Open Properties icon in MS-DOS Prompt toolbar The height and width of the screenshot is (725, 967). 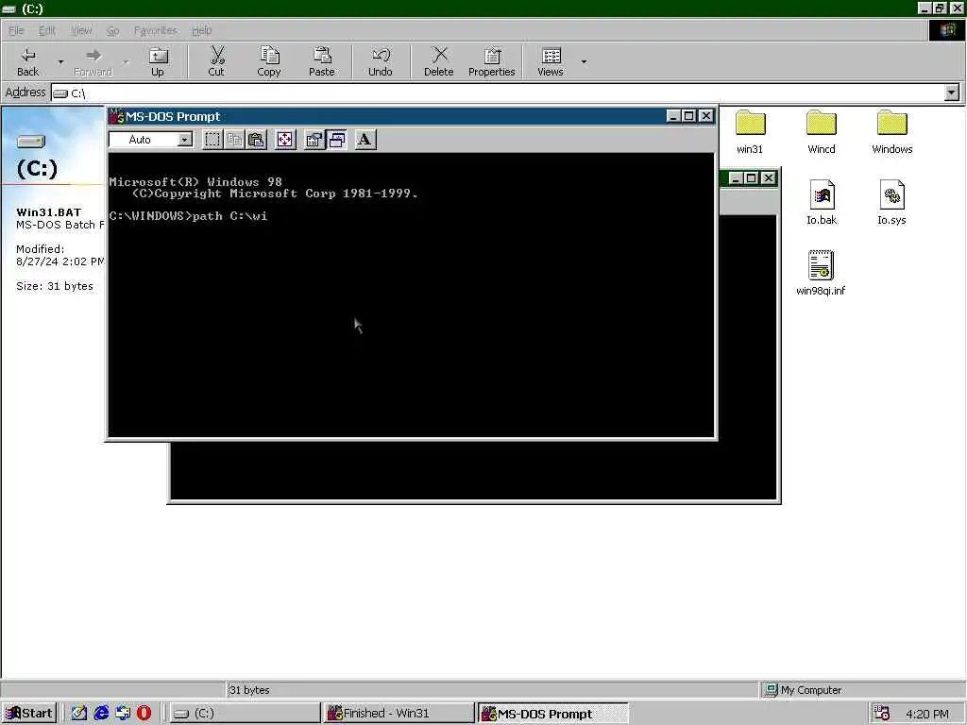(x=314, y=140)
